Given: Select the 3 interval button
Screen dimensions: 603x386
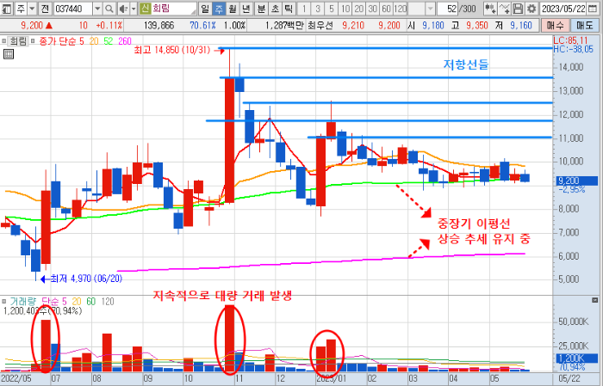Looking at the screenshot, I should pos(318,9).
